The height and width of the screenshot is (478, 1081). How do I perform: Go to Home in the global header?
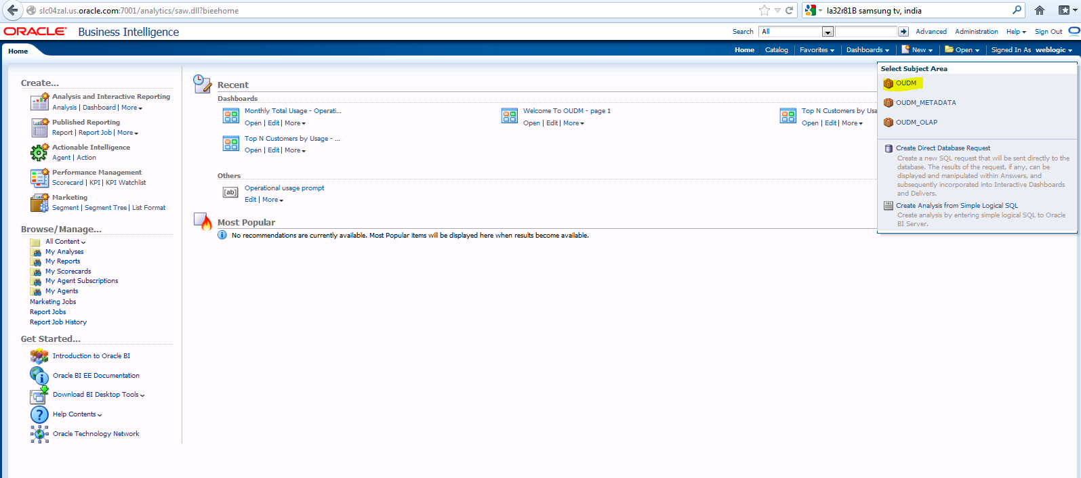[x=744, y=50]
